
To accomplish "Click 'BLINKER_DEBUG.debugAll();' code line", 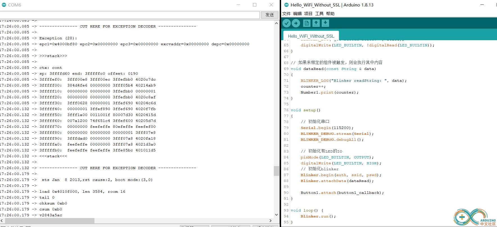I will pos(332,139).
